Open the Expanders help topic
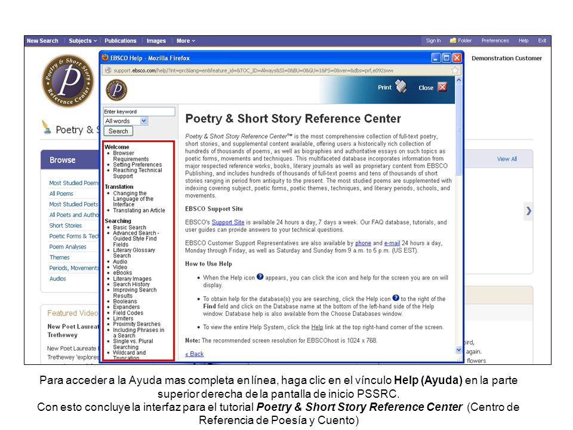This screenshot has height=430, width=573. point(126,307)
